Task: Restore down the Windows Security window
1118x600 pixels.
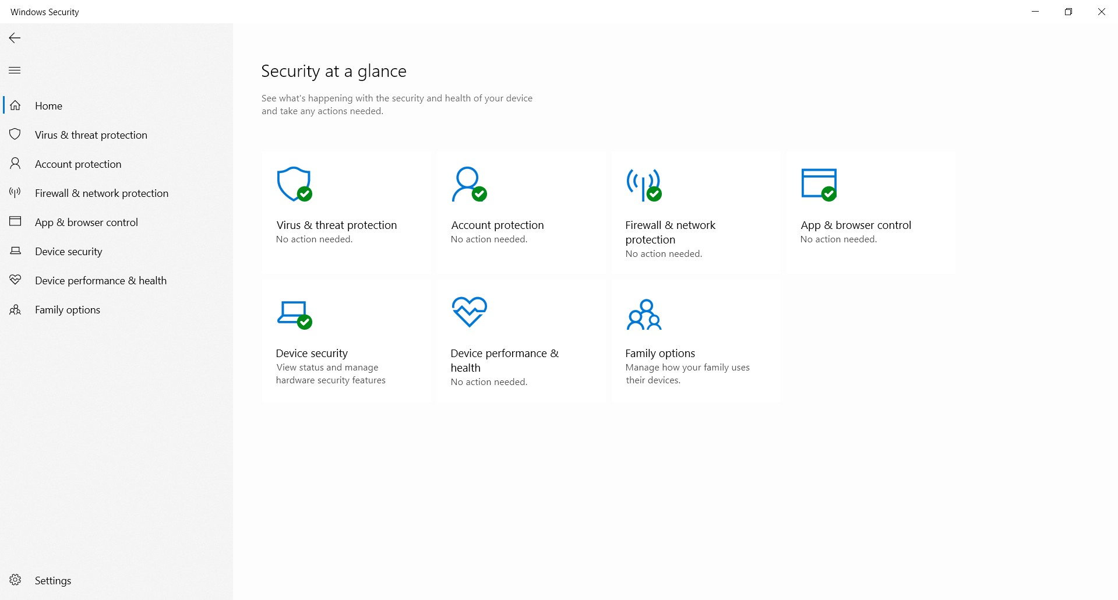Action: coord(1068,12)
